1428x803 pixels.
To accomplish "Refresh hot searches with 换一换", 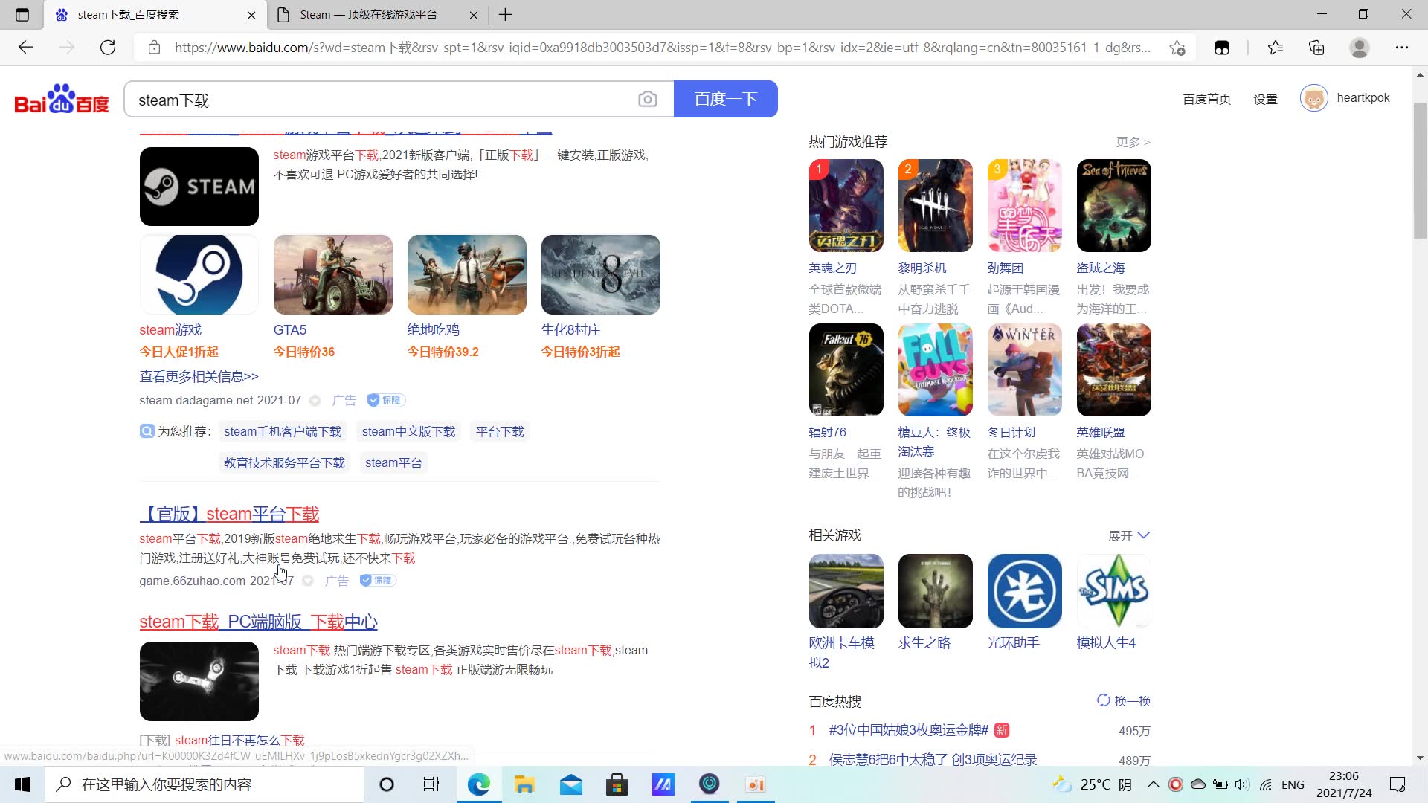I will [1124, 701].
